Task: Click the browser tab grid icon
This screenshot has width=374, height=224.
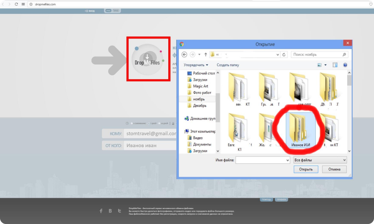Action: (23, 4)
